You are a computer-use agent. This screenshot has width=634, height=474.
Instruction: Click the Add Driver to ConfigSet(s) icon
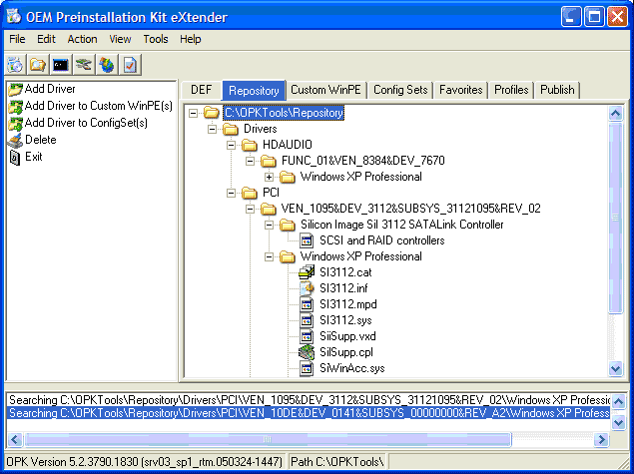tap(15, 124)
